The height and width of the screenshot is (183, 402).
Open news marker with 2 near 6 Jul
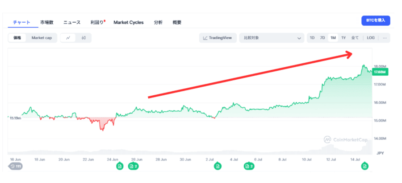249,166
